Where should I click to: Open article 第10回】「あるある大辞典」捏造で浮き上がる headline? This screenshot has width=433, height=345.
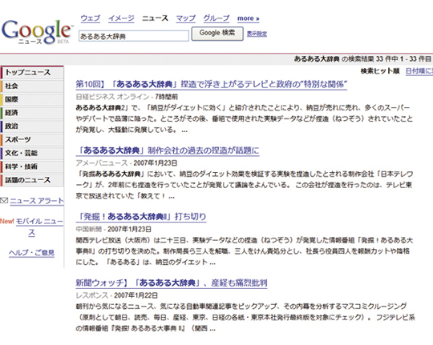(x=211, y=84)
